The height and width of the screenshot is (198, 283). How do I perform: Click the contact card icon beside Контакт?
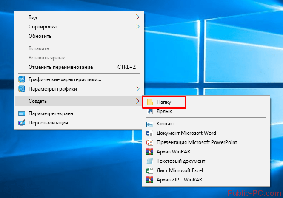pyautogui.click(x=150, y=124)
